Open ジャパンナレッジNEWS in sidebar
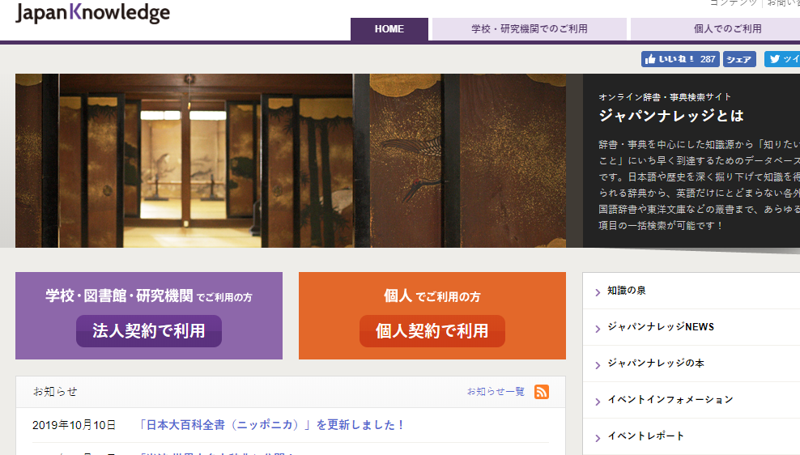 (x=661, y=327)
